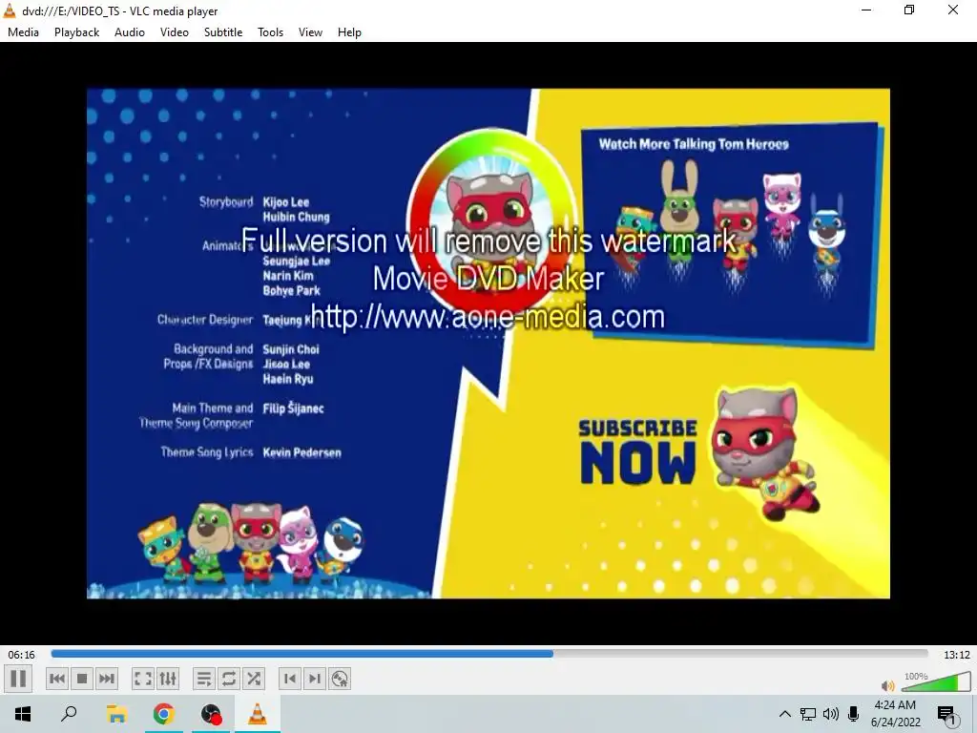The width and height of the screenshot is (977, 733).
Task: Toggle fullscreen video mode
Action: [143, 679]
